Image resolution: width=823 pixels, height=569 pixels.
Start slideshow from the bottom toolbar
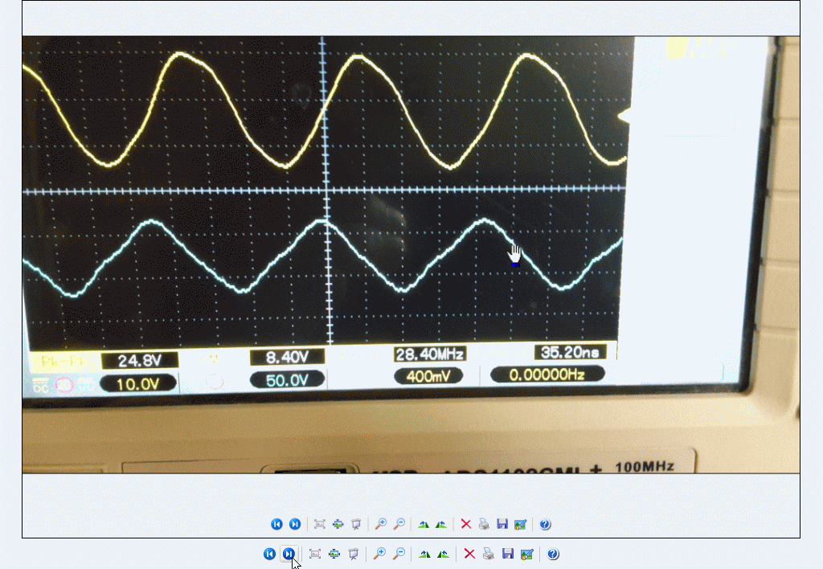[x=353, y=554]
